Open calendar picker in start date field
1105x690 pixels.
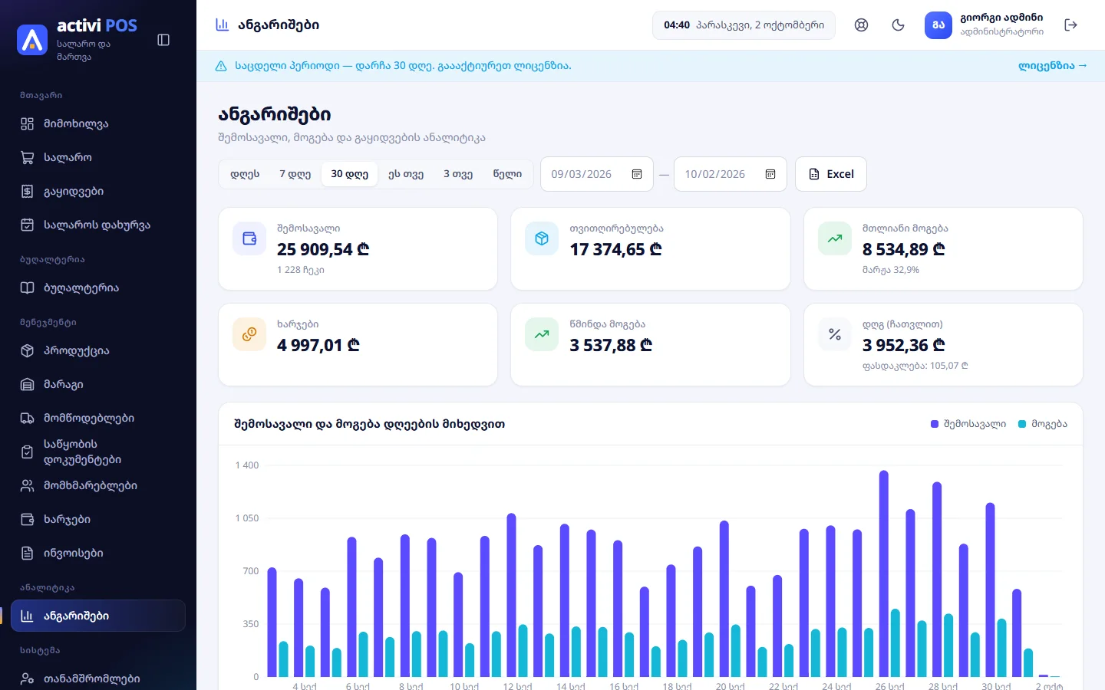[x=637, y=174]
